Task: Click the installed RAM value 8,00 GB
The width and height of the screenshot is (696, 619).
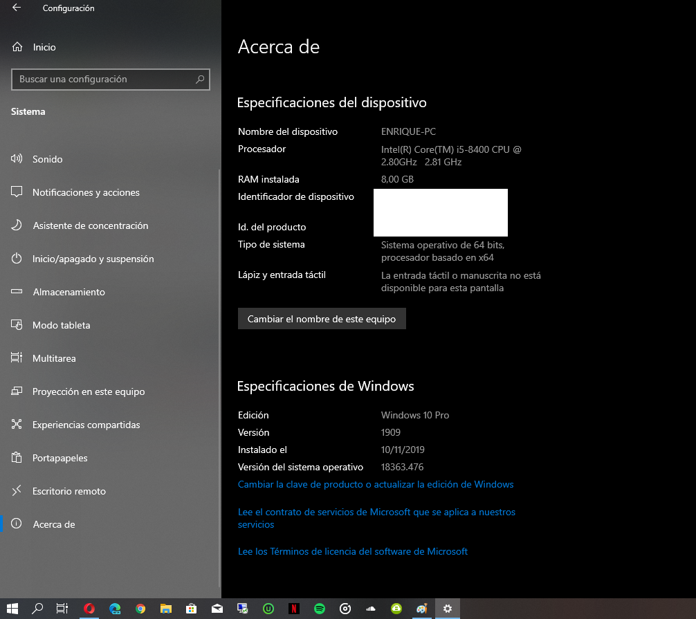Action: point(397,179)
